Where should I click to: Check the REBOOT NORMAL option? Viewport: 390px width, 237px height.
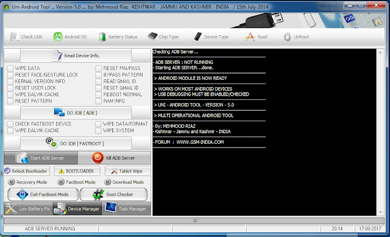tap(99, 95)
